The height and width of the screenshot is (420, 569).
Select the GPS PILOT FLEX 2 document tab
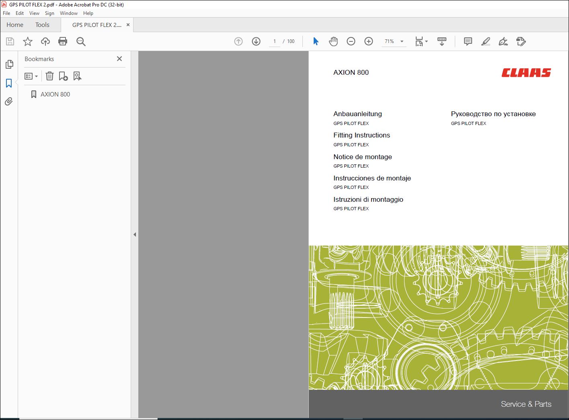(x=97, y=25)
